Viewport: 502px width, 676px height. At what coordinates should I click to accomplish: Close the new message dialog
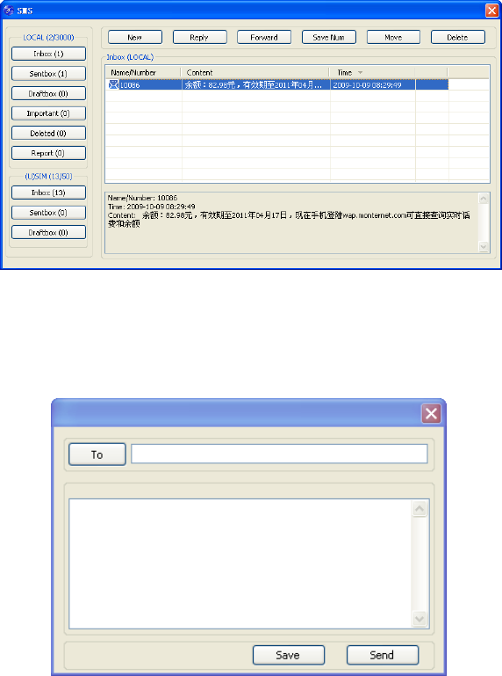[x=431, y=413]
